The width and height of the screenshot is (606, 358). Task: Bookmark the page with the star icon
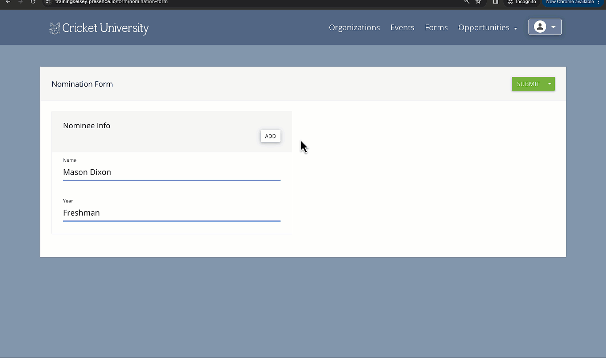click(x=478, y=2)
